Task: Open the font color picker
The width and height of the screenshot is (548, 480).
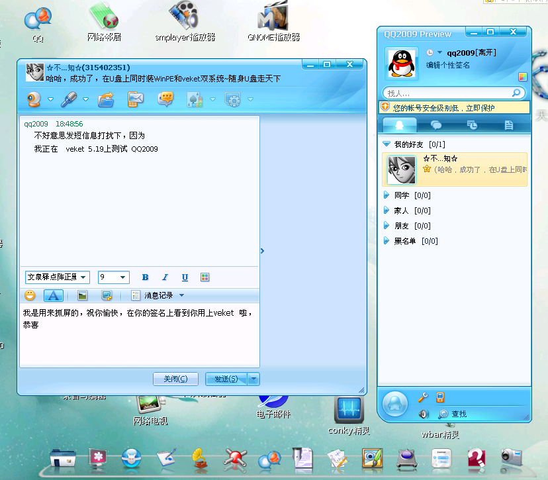Action: (205, 277)
